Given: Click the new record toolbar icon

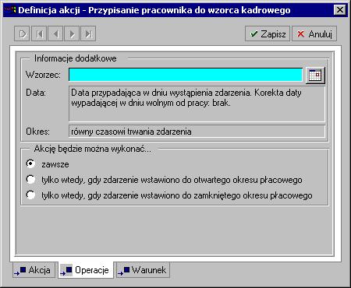Looking at the screenshot, I should pyautogui.click(x=23, y=33).
